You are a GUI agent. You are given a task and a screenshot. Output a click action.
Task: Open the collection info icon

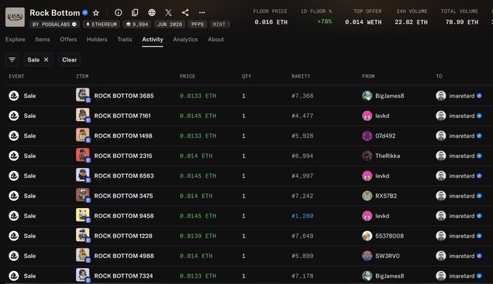[x=118, y=12]
